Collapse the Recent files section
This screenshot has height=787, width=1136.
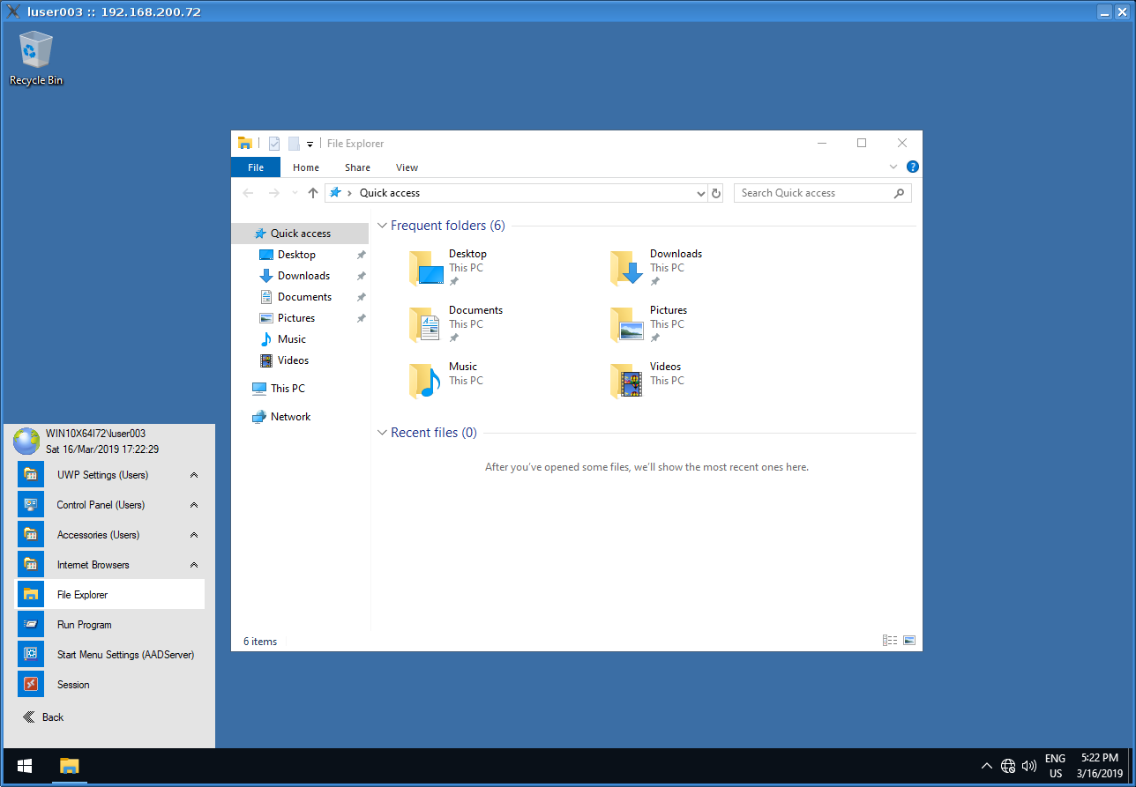click(x=382, y=433)
